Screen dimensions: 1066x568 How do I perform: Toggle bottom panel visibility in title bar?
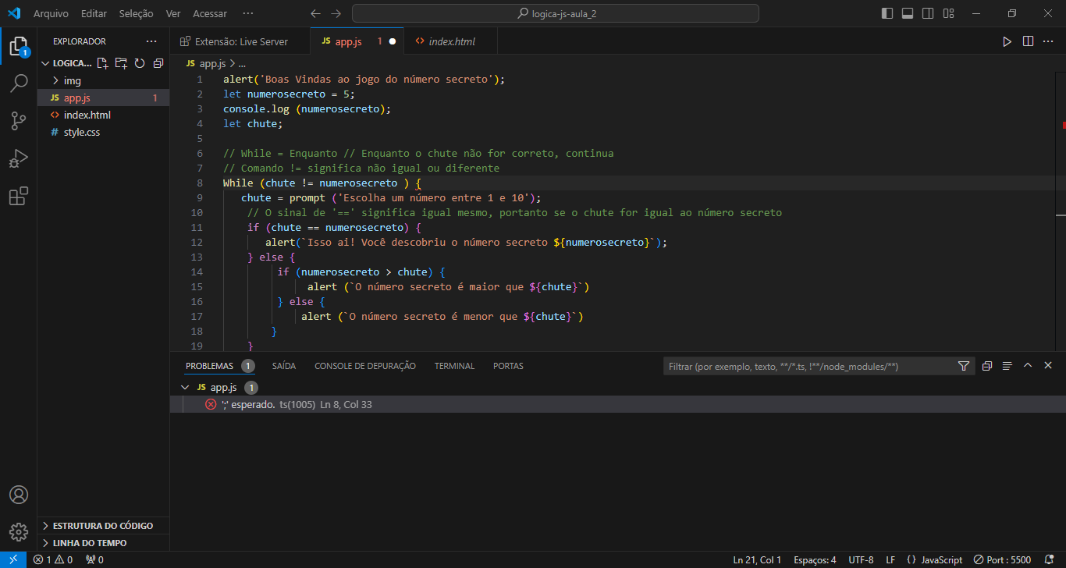[x=908, y=13]
